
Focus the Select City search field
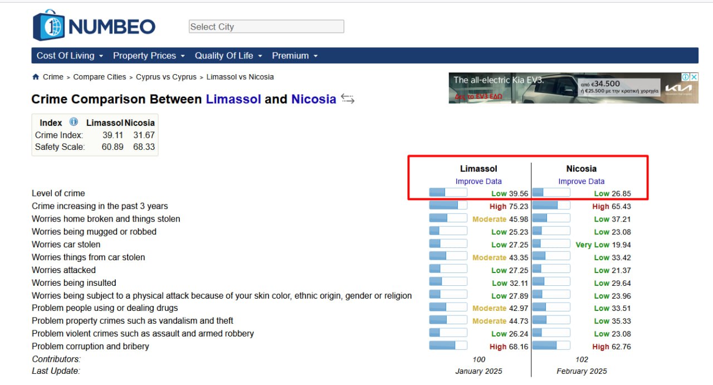[266, 27]
